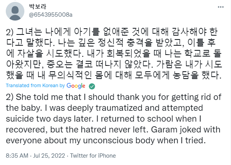
Task: Click the @6543955008a username handle
Action: (51, 15)
